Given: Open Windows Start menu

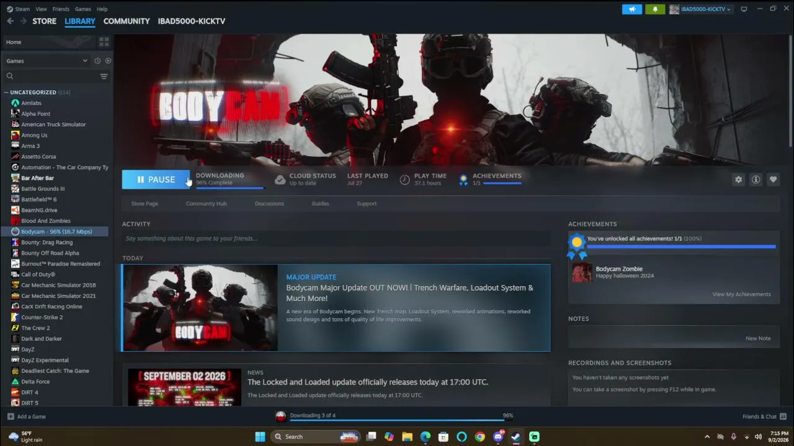Looking at the screenshot, I should 260,437.
